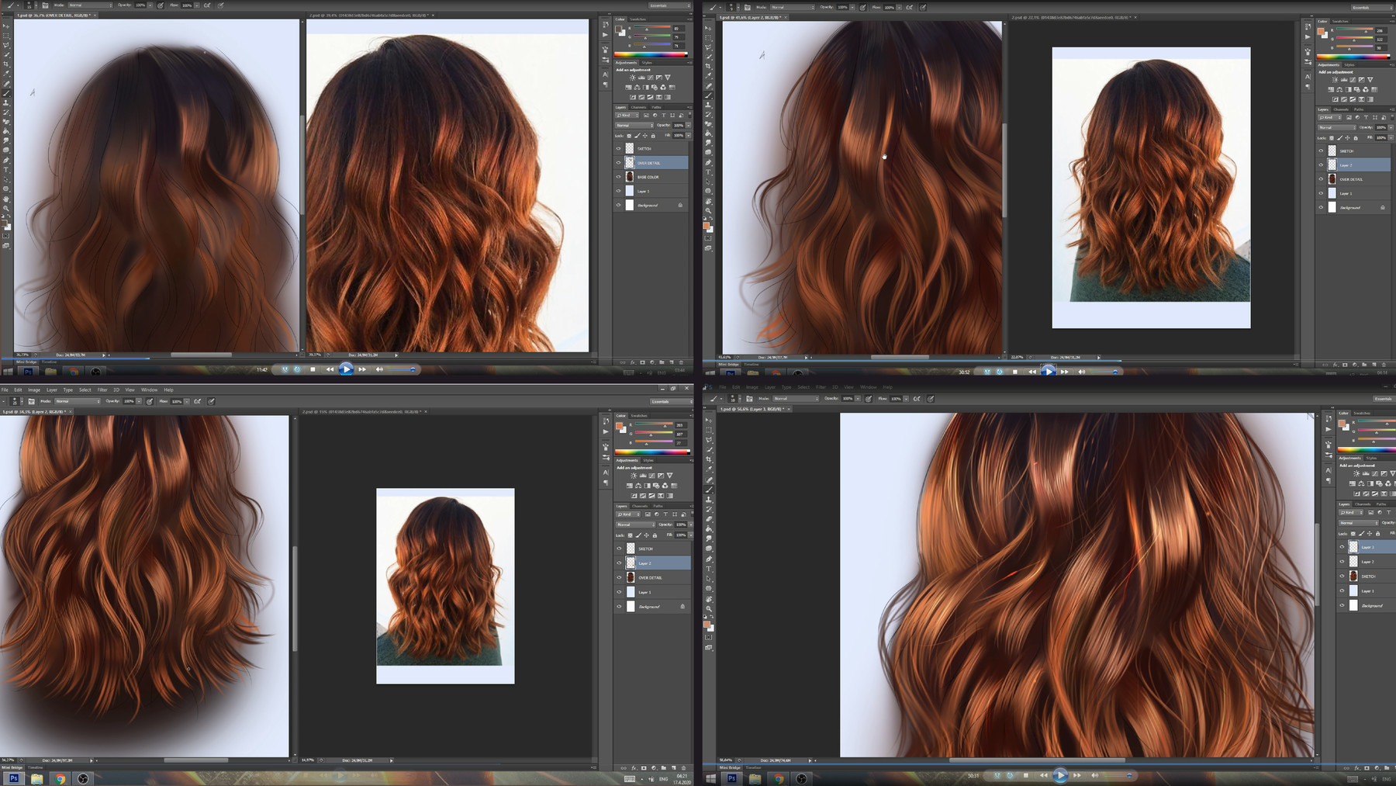Open the Image menu in bottom-left window
The height and width of the screenshot is (786, 1396).
click(x=34, y=390)
